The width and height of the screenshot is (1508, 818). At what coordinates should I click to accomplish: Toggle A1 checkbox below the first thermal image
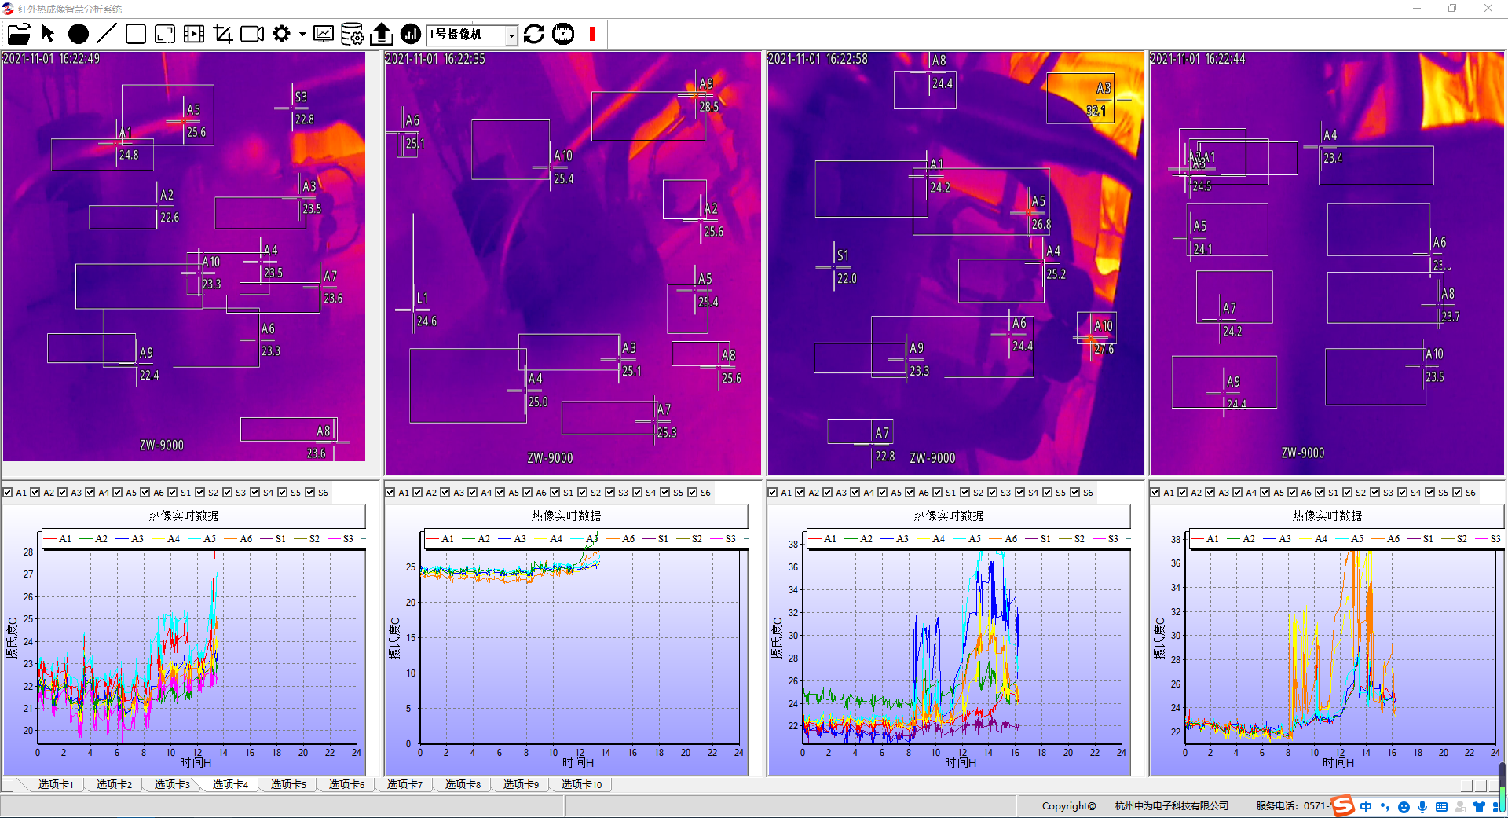[x=8, y=493]
